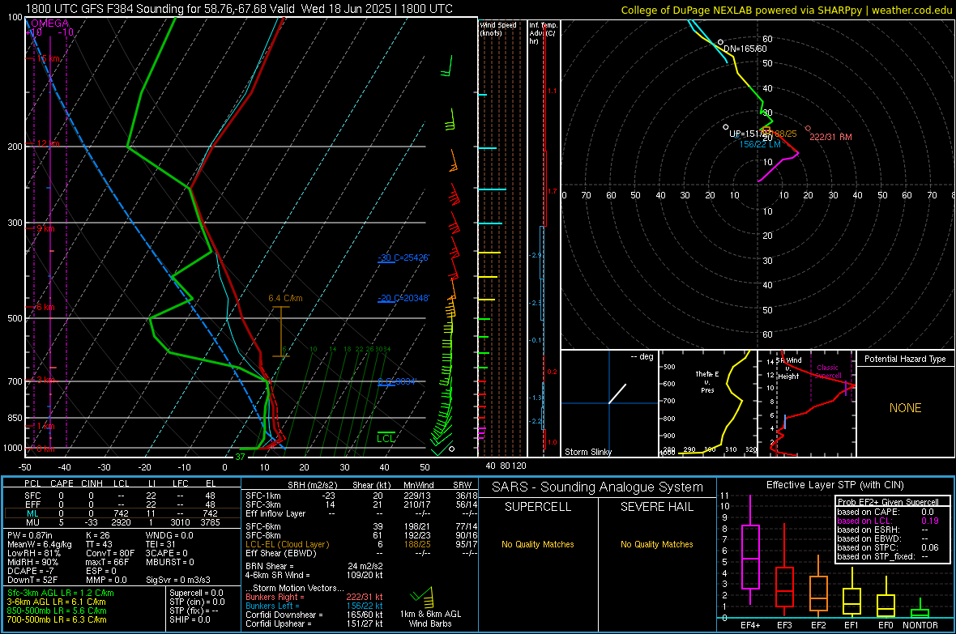Click the Bunkers Right = 222/31 kt line
The height and width of the screenshot is (634, 956).
314,597
